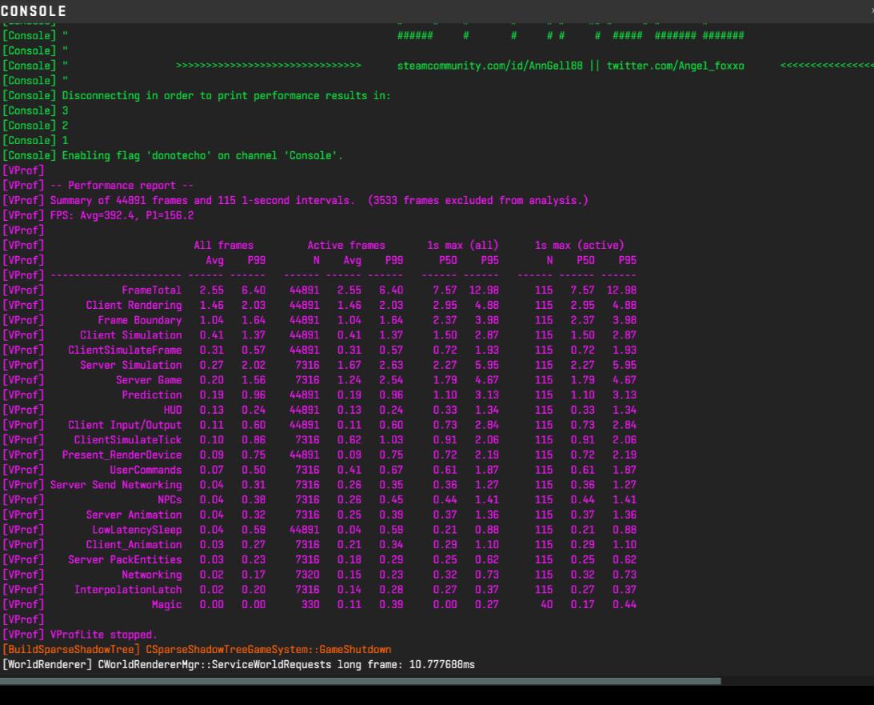
Task: Click the [Console] countdown line '2'
Action: pos(36,126)
